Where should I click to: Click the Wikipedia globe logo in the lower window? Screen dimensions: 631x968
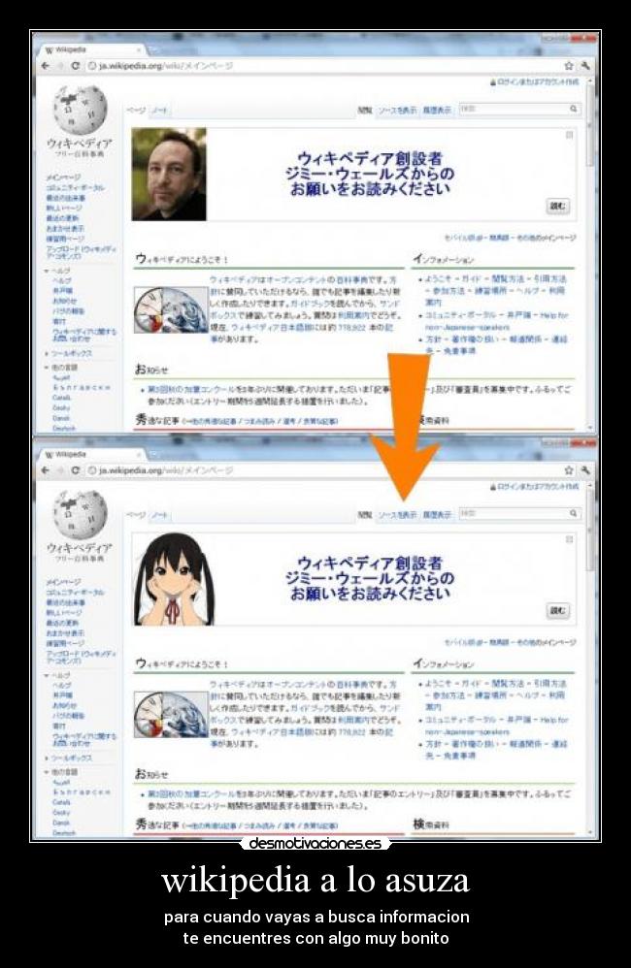80,514
